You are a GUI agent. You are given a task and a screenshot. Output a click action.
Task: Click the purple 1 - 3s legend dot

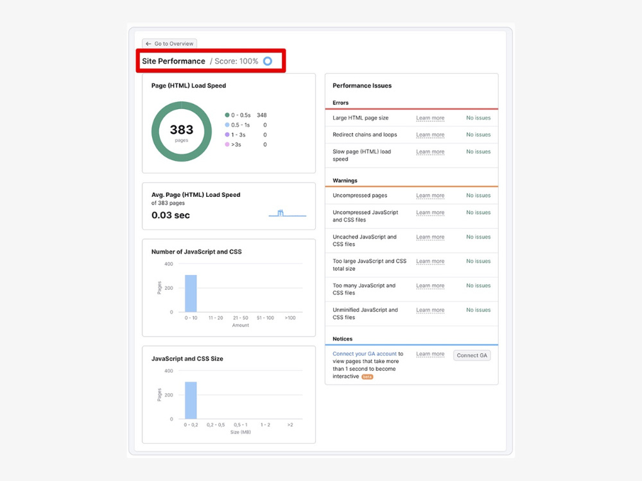point(227,135)
